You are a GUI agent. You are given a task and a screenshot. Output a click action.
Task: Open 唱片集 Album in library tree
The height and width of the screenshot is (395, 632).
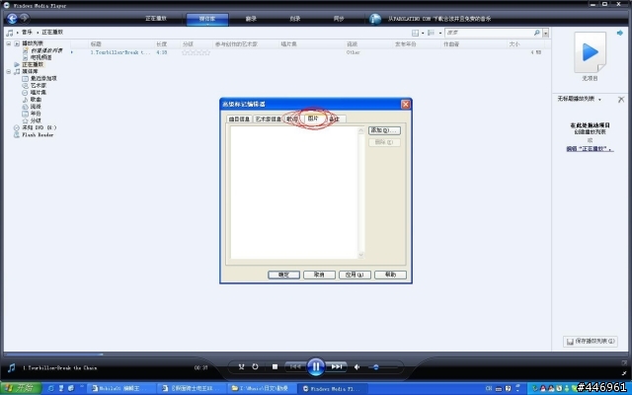pyautogui.click(x=39, y=92)
